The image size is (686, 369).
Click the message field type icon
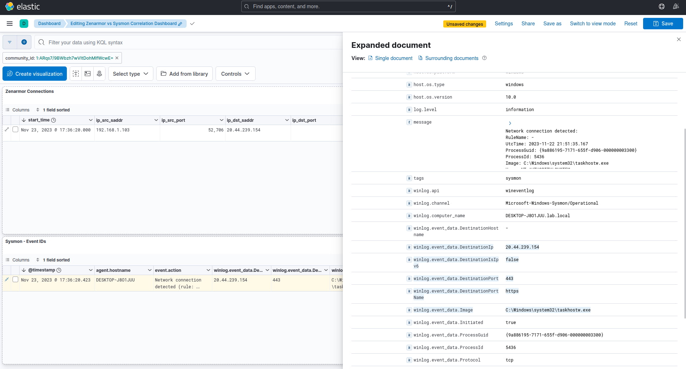[409, 122]
